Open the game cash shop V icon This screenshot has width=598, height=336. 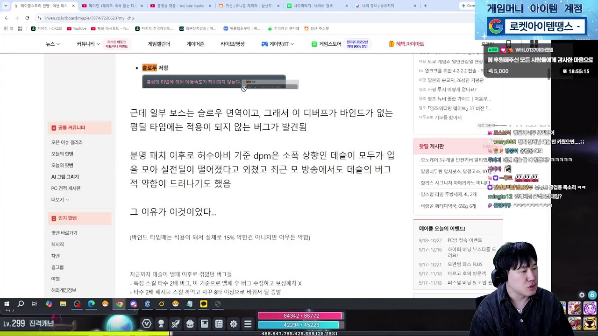147,324
